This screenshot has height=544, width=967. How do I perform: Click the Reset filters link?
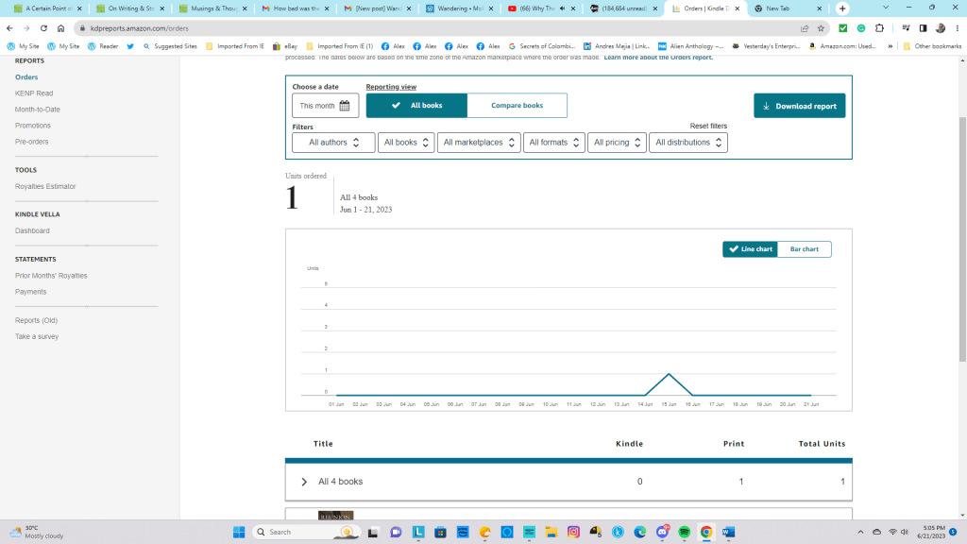[708, 126]
